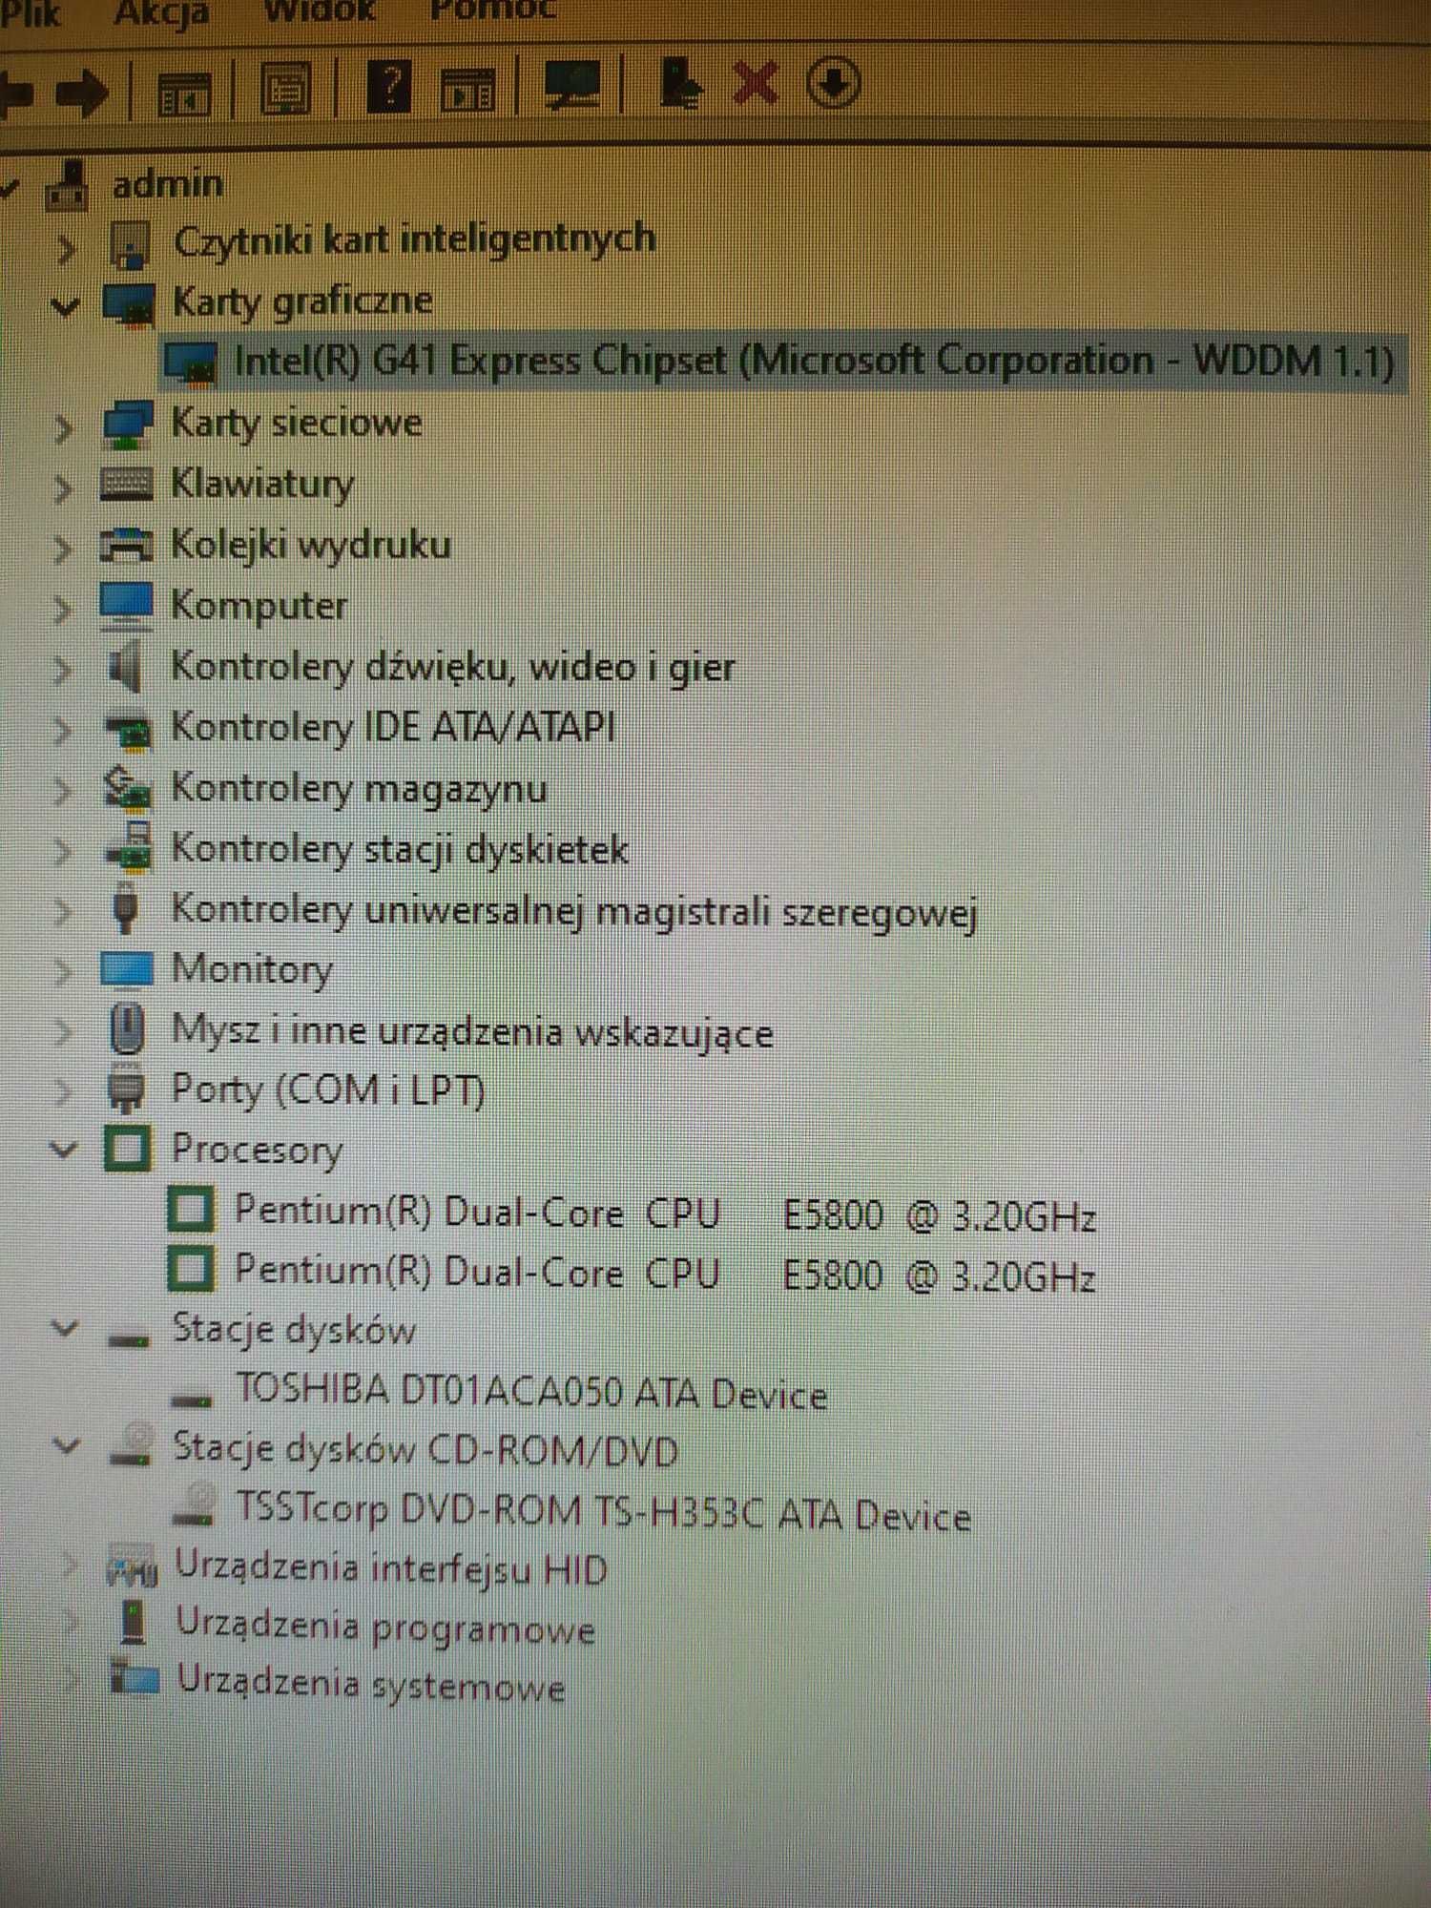The image size is (1431, 1908).
Task: Select second Pentium(R) Dual-Core E5800 entry
Action: 664,1273
